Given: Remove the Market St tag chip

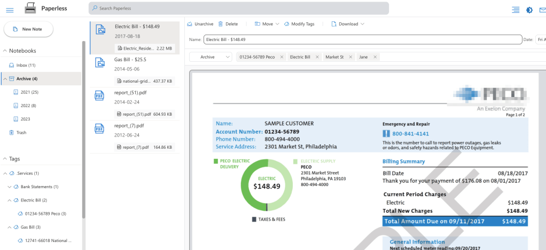Looking at the screenshot, I should click(x=350, y=57).
